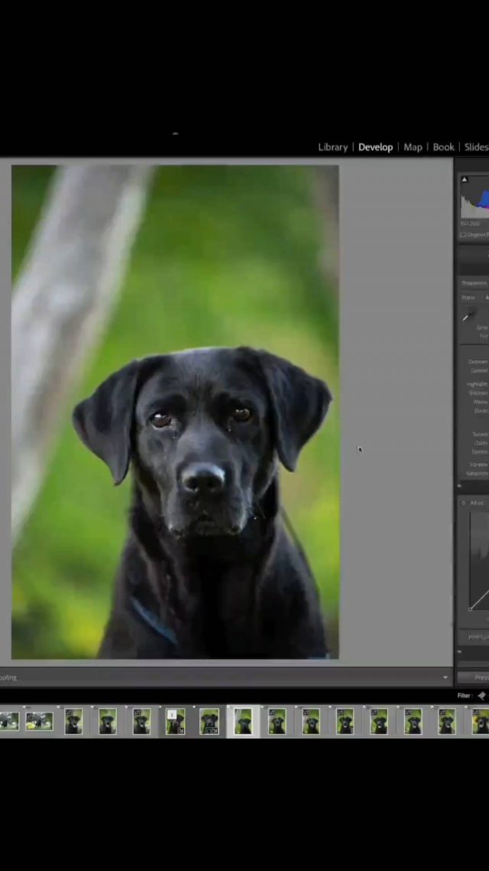Select the landscape two-dog filmstrip thumbnail
The image size is (489, 871).
[x=39, y=721]
